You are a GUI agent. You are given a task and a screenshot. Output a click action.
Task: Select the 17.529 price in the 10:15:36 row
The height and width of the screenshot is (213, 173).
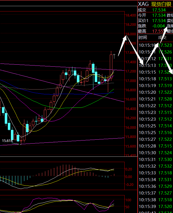click(165, 186)
